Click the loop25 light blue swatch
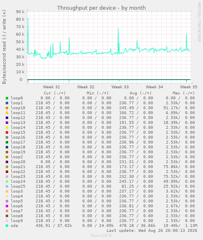The width and height of the screenshot is (203, 240). pyautogui.click(x=7, y=186)
